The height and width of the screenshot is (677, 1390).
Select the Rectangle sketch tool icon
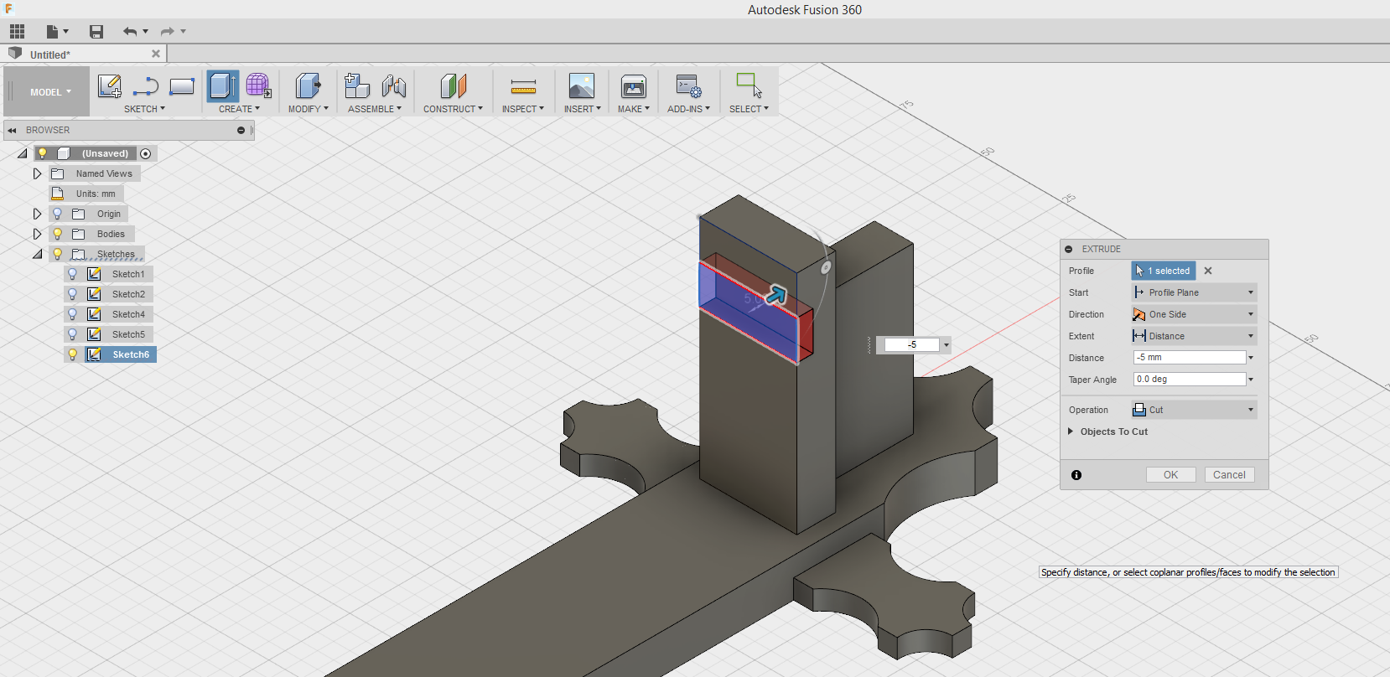coord(182,85)
